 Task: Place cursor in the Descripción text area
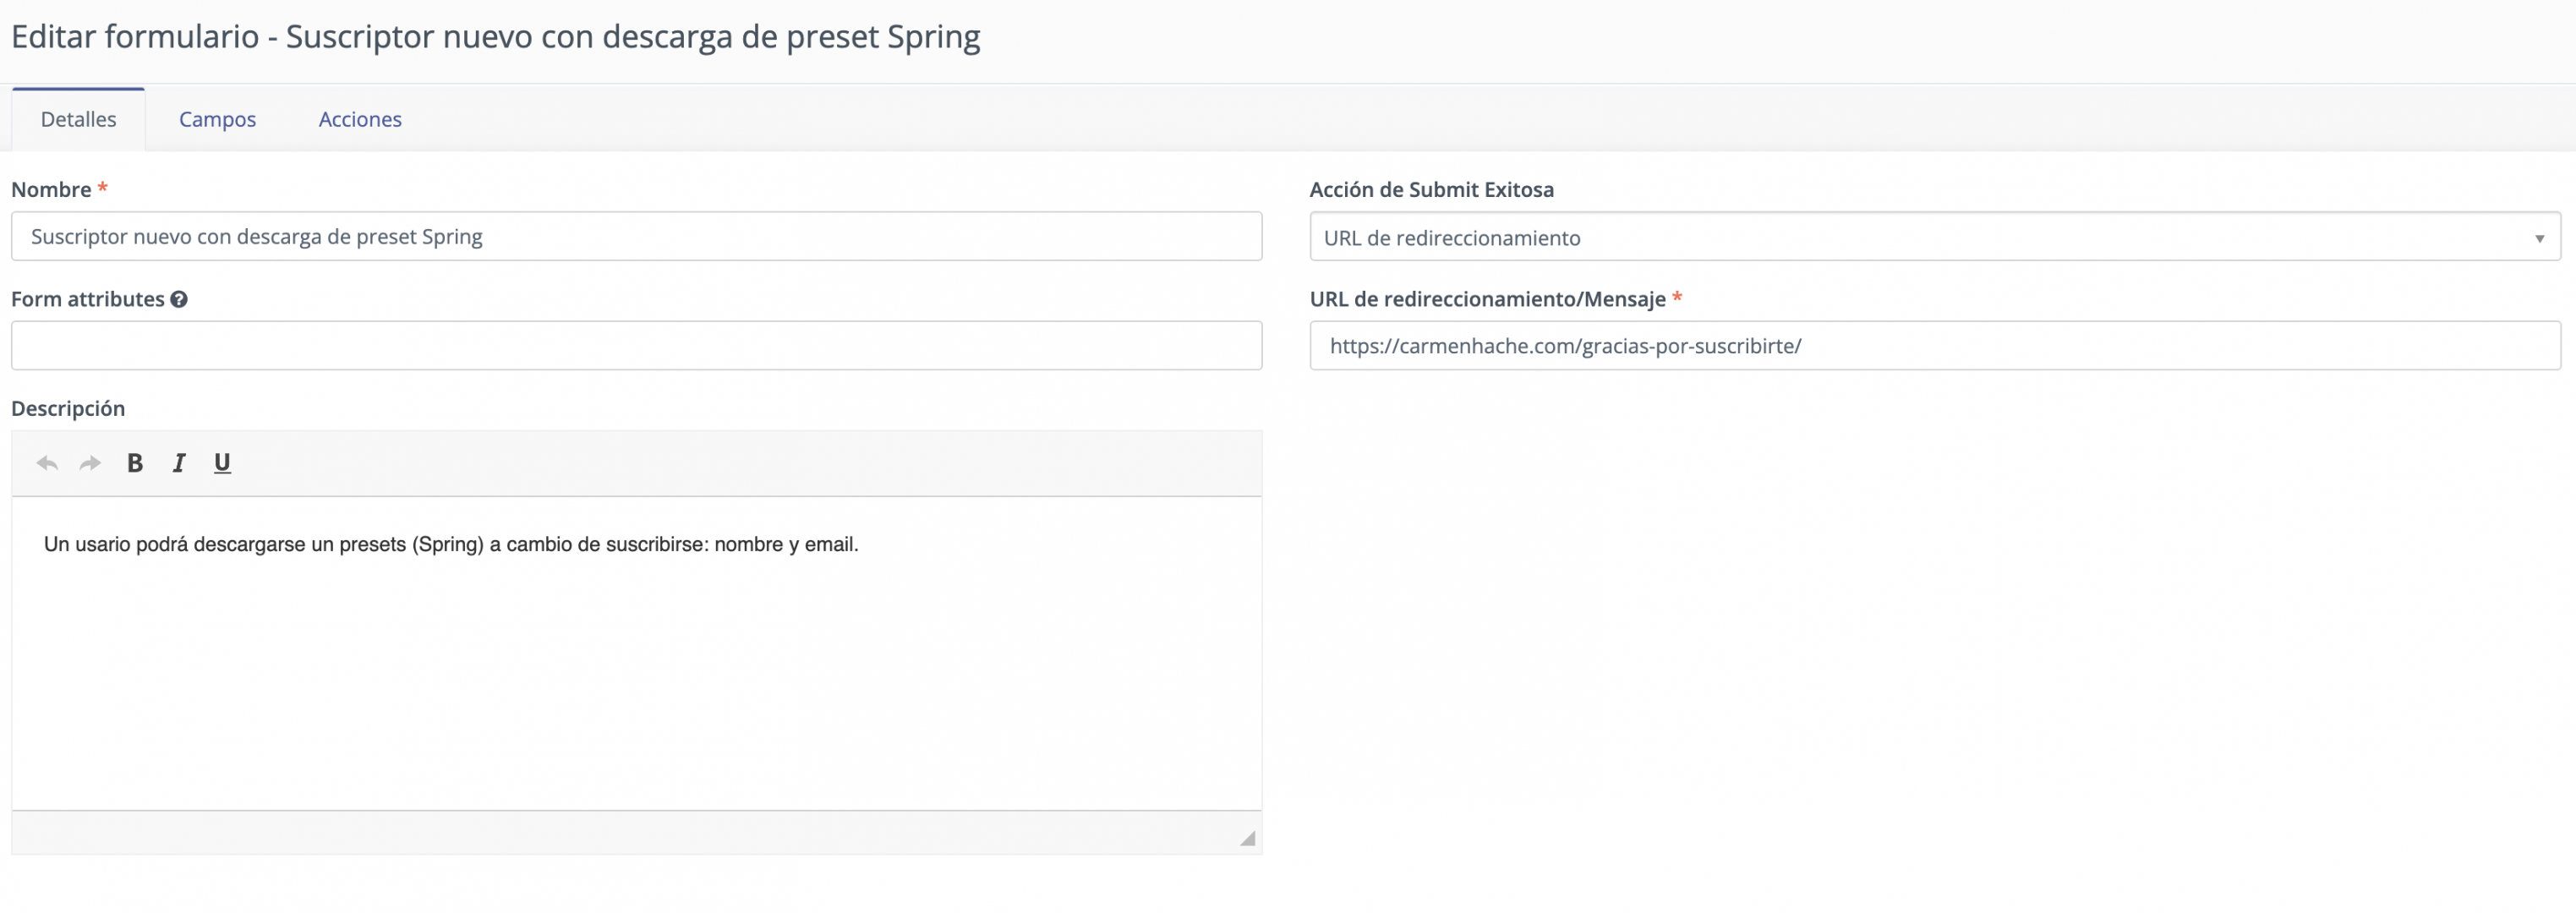coord(636,653)
